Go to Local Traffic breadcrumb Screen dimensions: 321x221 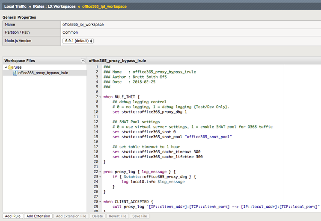click(x=16, y=6)
